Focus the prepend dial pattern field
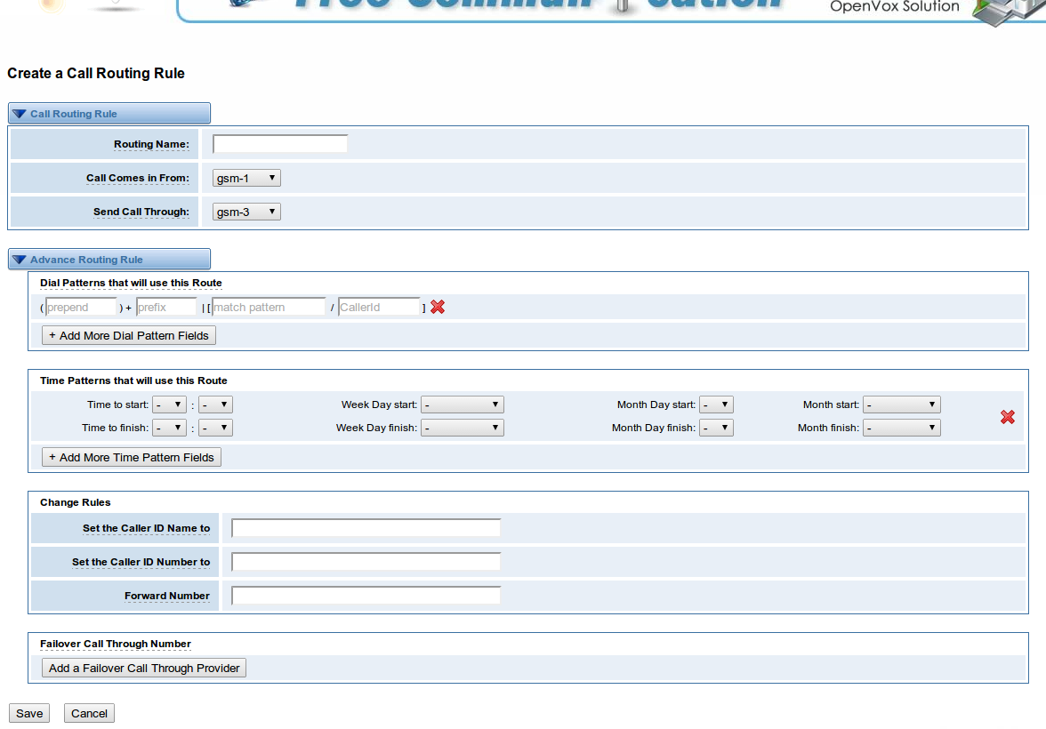This screenshot has width=1046, height=729. pos(81,307)
